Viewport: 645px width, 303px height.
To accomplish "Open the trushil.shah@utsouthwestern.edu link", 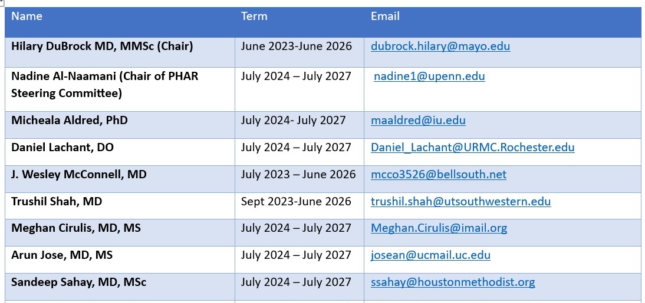I will click(x=460, y=202).
